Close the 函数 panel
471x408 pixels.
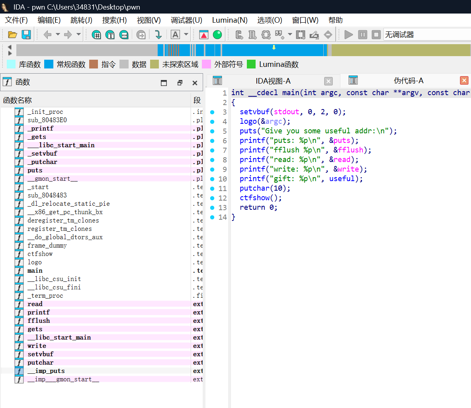click(x=195, y=83)
